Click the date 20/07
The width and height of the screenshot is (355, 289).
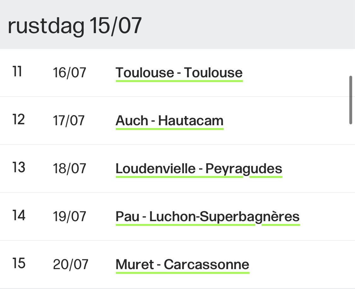(x=71, y=265)
